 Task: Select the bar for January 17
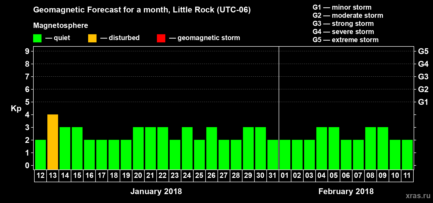pos(102,155)
